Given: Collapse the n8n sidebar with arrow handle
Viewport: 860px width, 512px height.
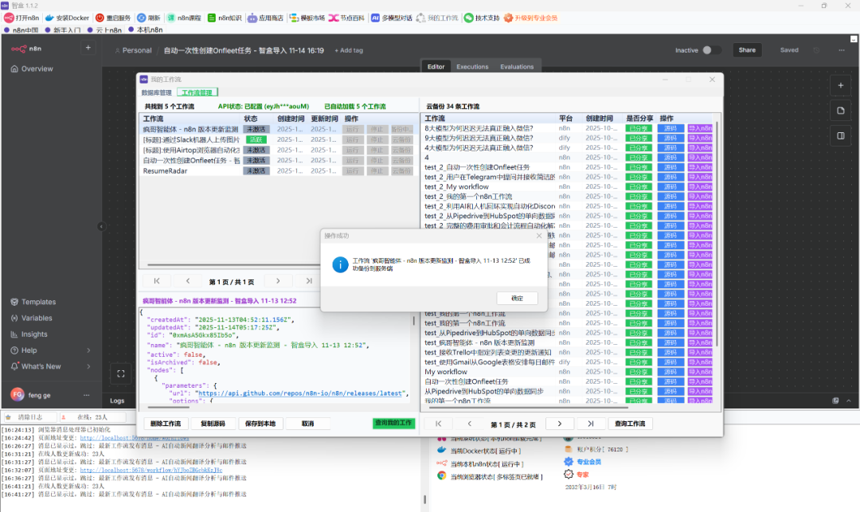Looking at the screenshot, I should pyautogui.click(x=101, y=226).
